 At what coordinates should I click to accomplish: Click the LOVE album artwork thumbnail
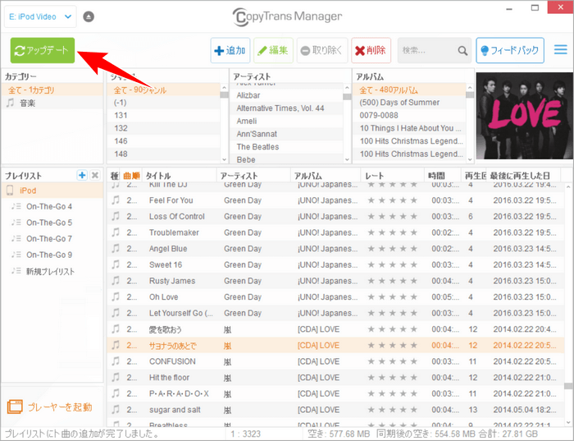[x=524, y=116]
